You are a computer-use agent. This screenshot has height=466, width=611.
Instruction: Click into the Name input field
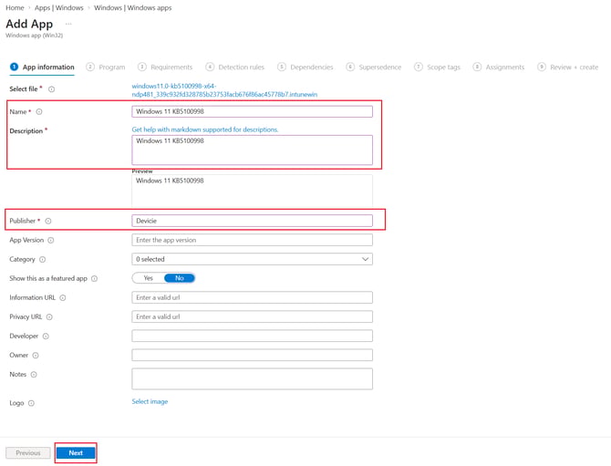pos(252,111)
